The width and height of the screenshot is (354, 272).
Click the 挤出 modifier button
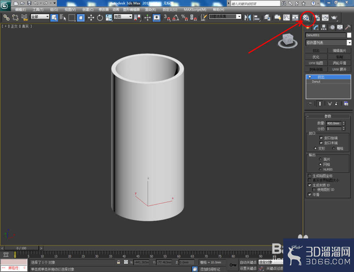[316, 51]
